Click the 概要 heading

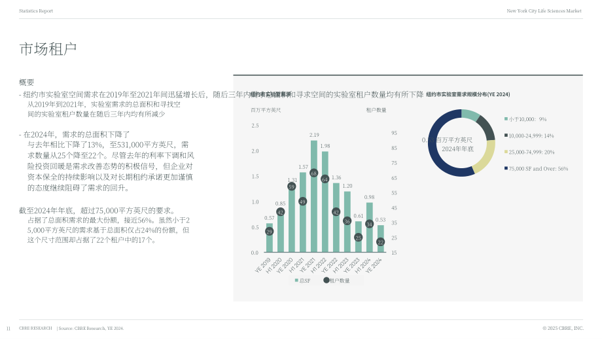coord(26,82)
